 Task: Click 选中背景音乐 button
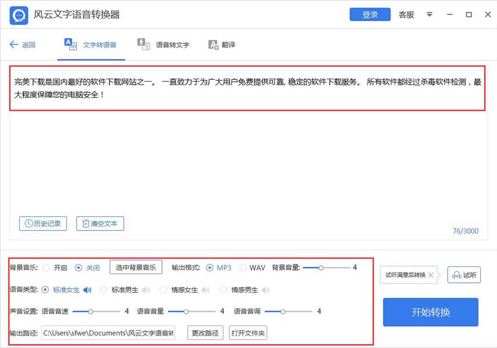[136, 267]
